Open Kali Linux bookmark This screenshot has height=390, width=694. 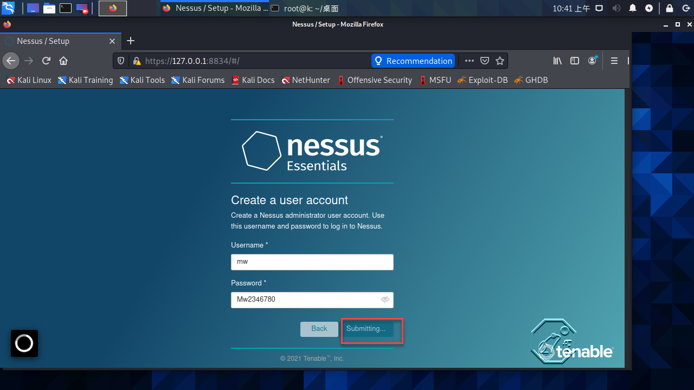tap(29, 80)
